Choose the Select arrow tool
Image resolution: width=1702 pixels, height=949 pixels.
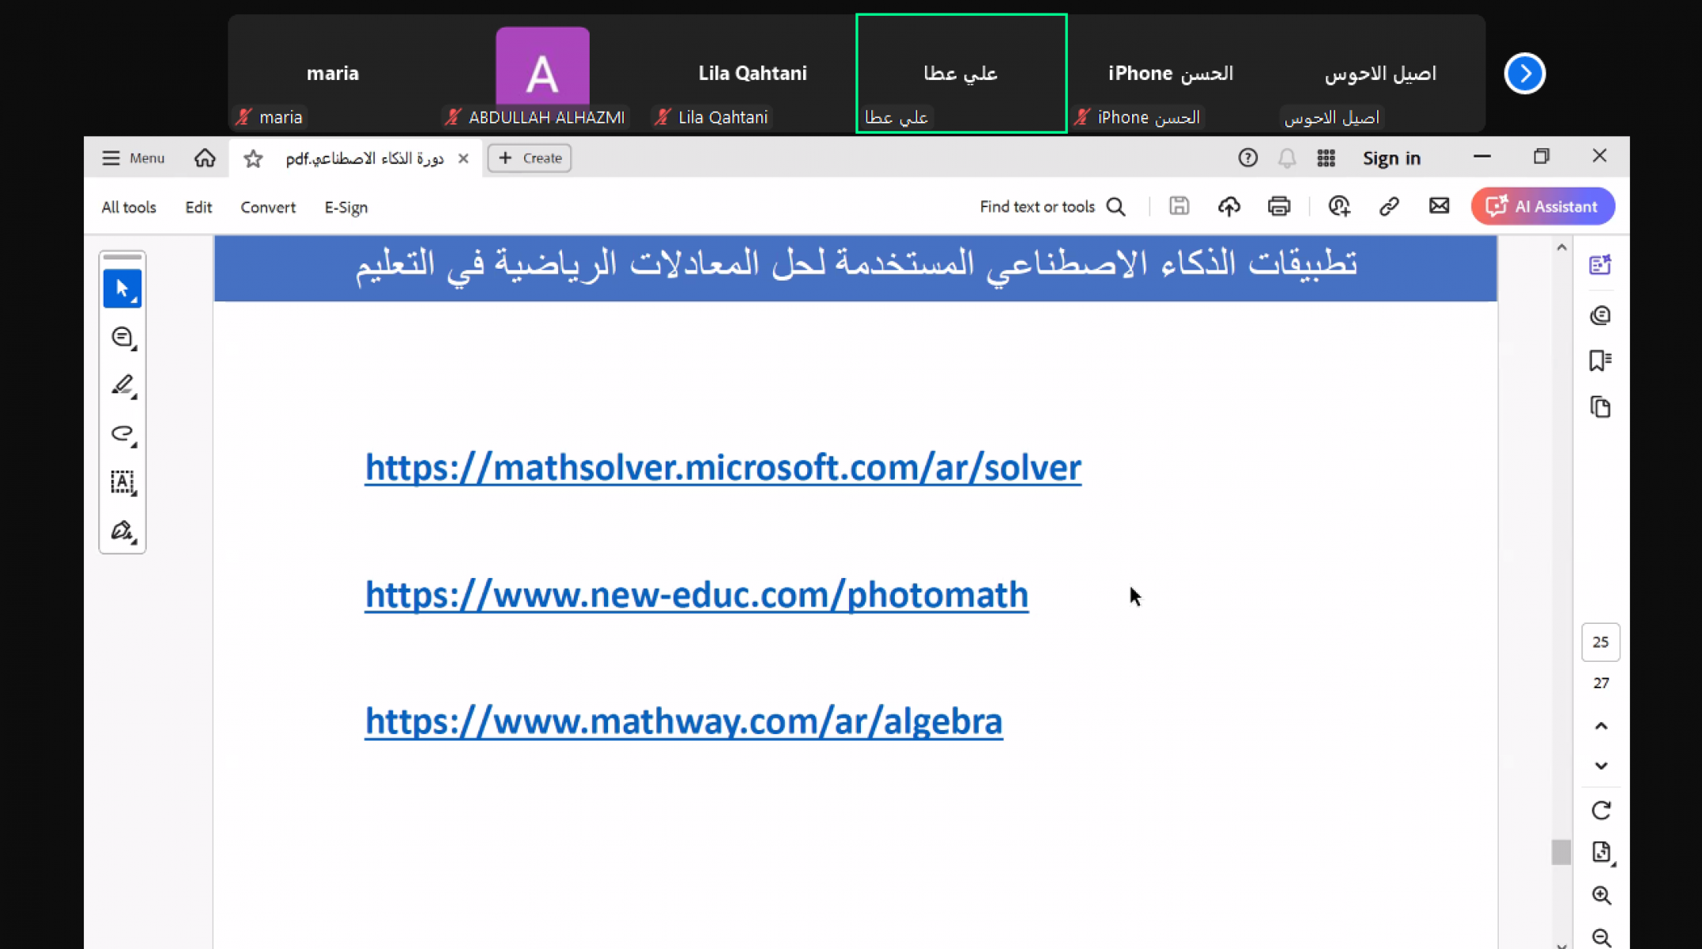[123, 289]
